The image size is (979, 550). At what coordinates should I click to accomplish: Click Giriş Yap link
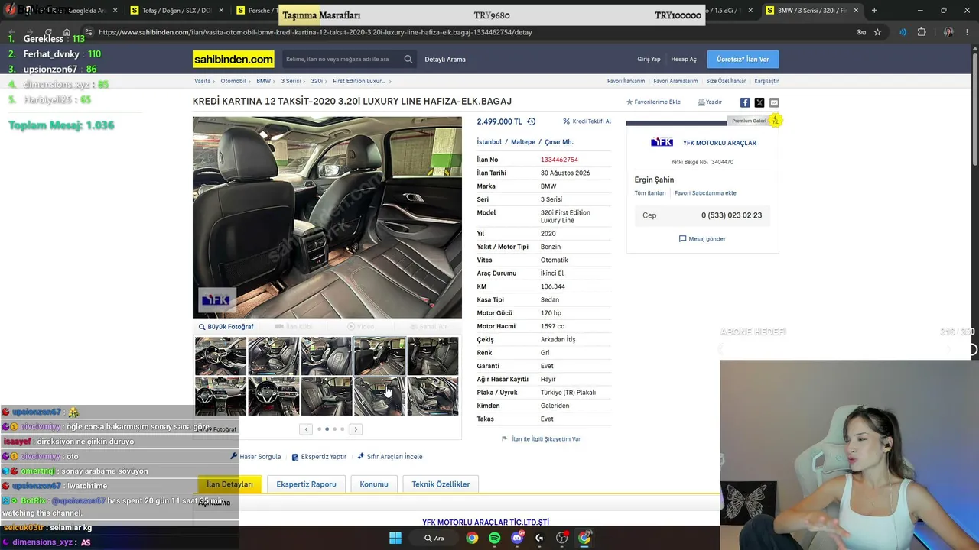pyautogui.click(x=649, y=59)
